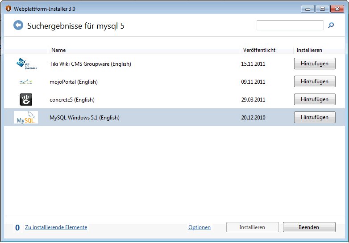Click the Tiki Wiki logo icon
Viewport: 349px width, 243px height.
pyautogui.click(x=26, y=64)
